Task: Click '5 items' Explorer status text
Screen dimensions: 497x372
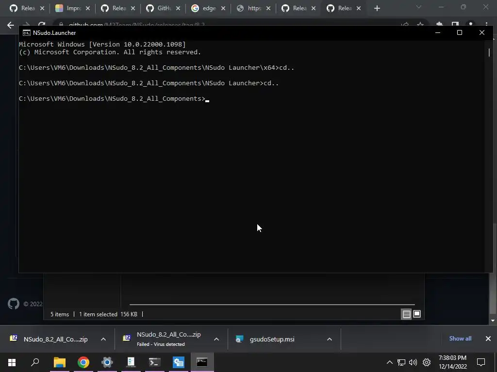Action: click(x=60, y=314)
